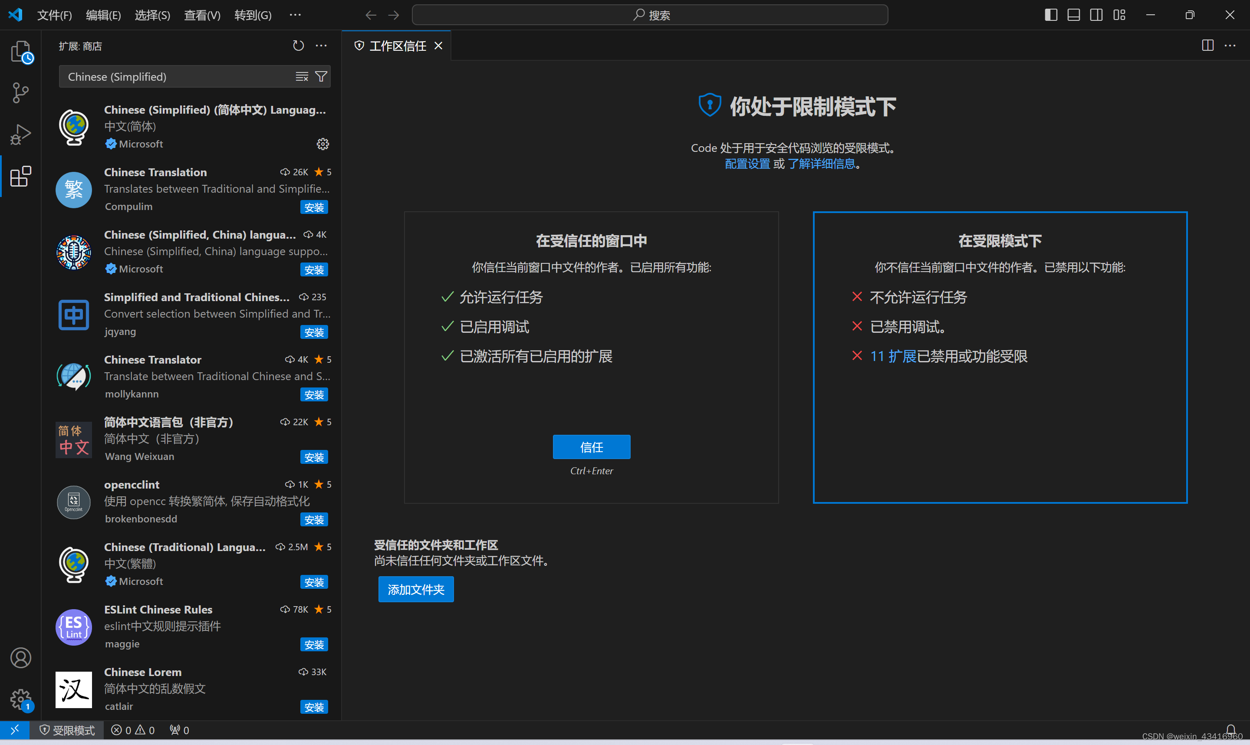Clear extensions search results icon
Screen dimensions: 1250x745
pos(302,76)
